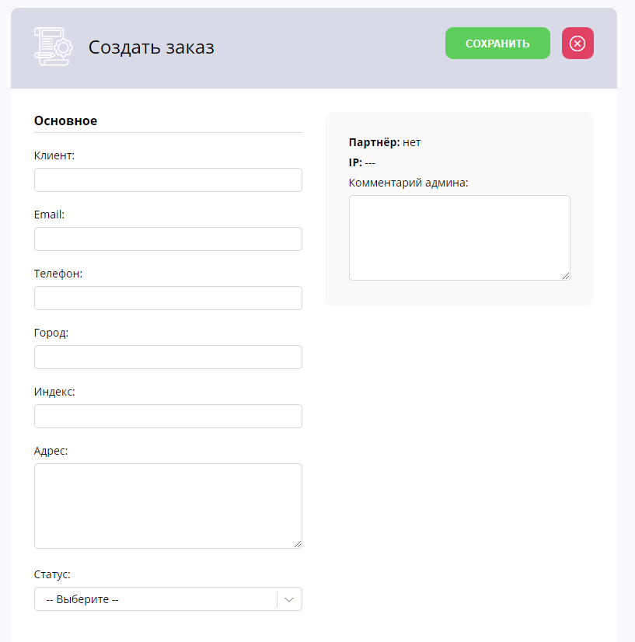Click the Основное section heading

tap(65, 120)
